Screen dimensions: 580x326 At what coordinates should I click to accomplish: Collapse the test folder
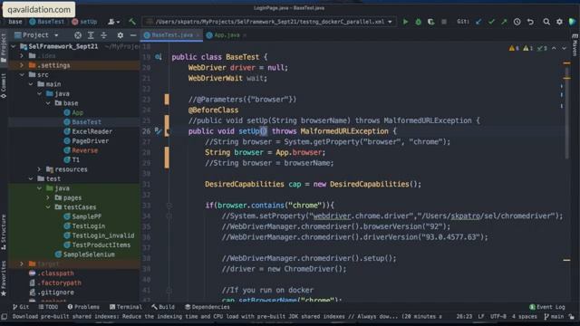click(31, 178)
